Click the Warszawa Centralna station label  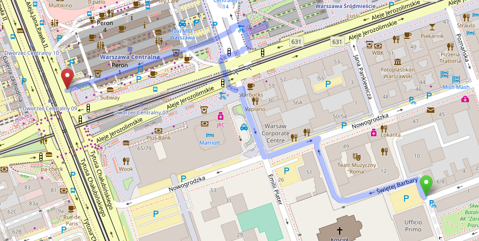point(130,57)
